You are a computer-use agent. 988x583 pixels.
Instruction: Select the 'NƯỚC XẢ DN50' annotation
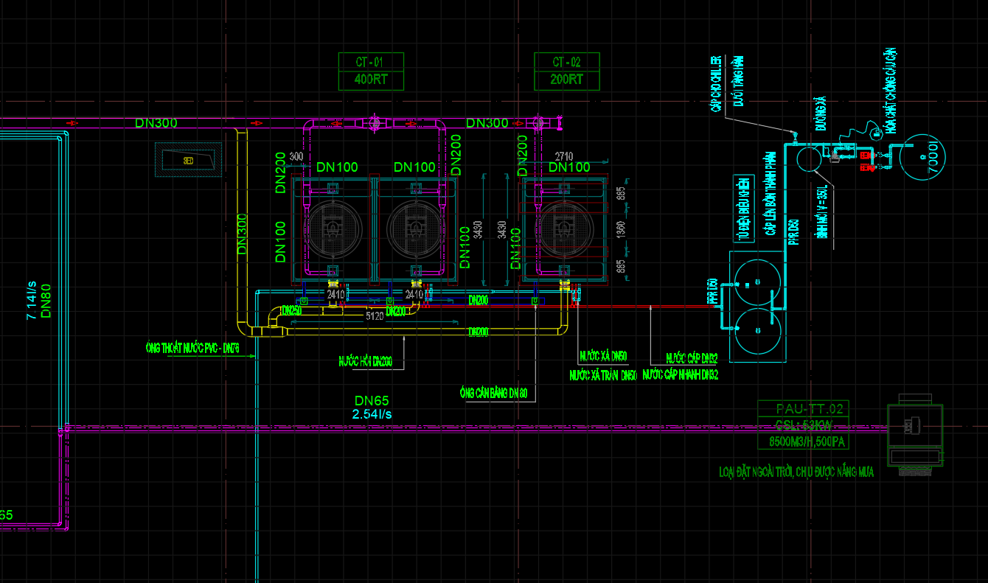(x=603, y=356)
